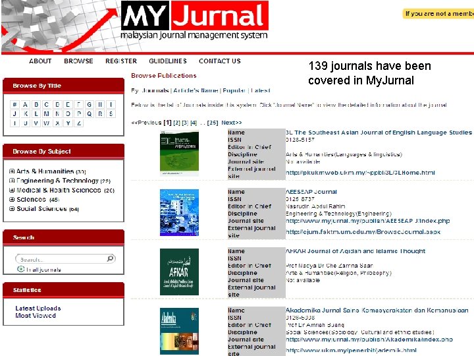
Task: Open the BROWSE menu item
Action: click(x=78, y=61)
